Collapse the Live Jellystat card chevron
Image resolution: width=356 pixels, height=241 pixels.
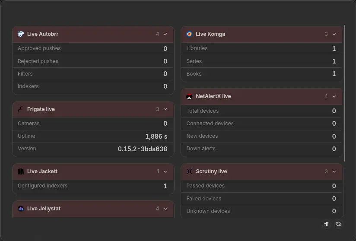click(x=165, y=209)
